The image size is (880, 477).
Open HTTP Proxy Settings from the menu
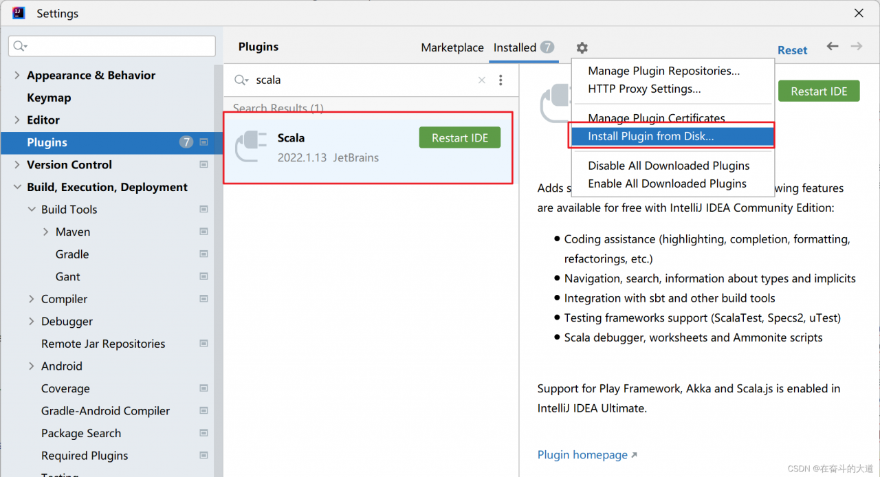[644, 89]
